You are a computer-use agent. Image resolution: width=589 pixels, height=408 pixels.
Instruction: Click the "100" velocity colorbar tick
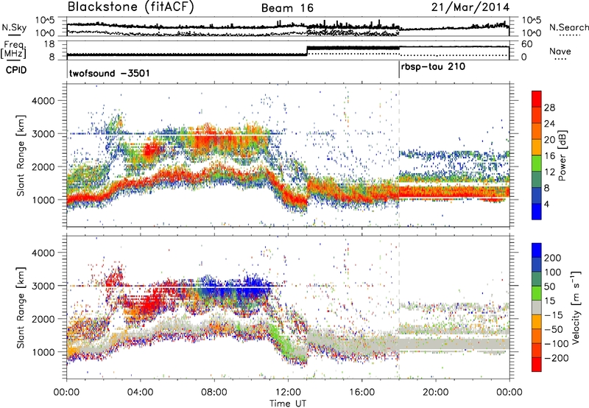pyautogui.click(x=553, y=272)
